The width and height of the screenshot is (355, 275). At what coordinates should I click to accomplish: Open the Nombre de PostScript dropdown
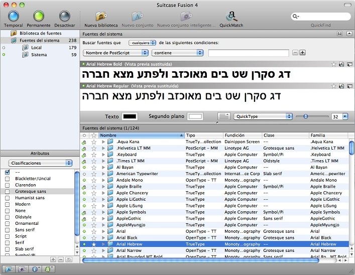coord(115,53)
